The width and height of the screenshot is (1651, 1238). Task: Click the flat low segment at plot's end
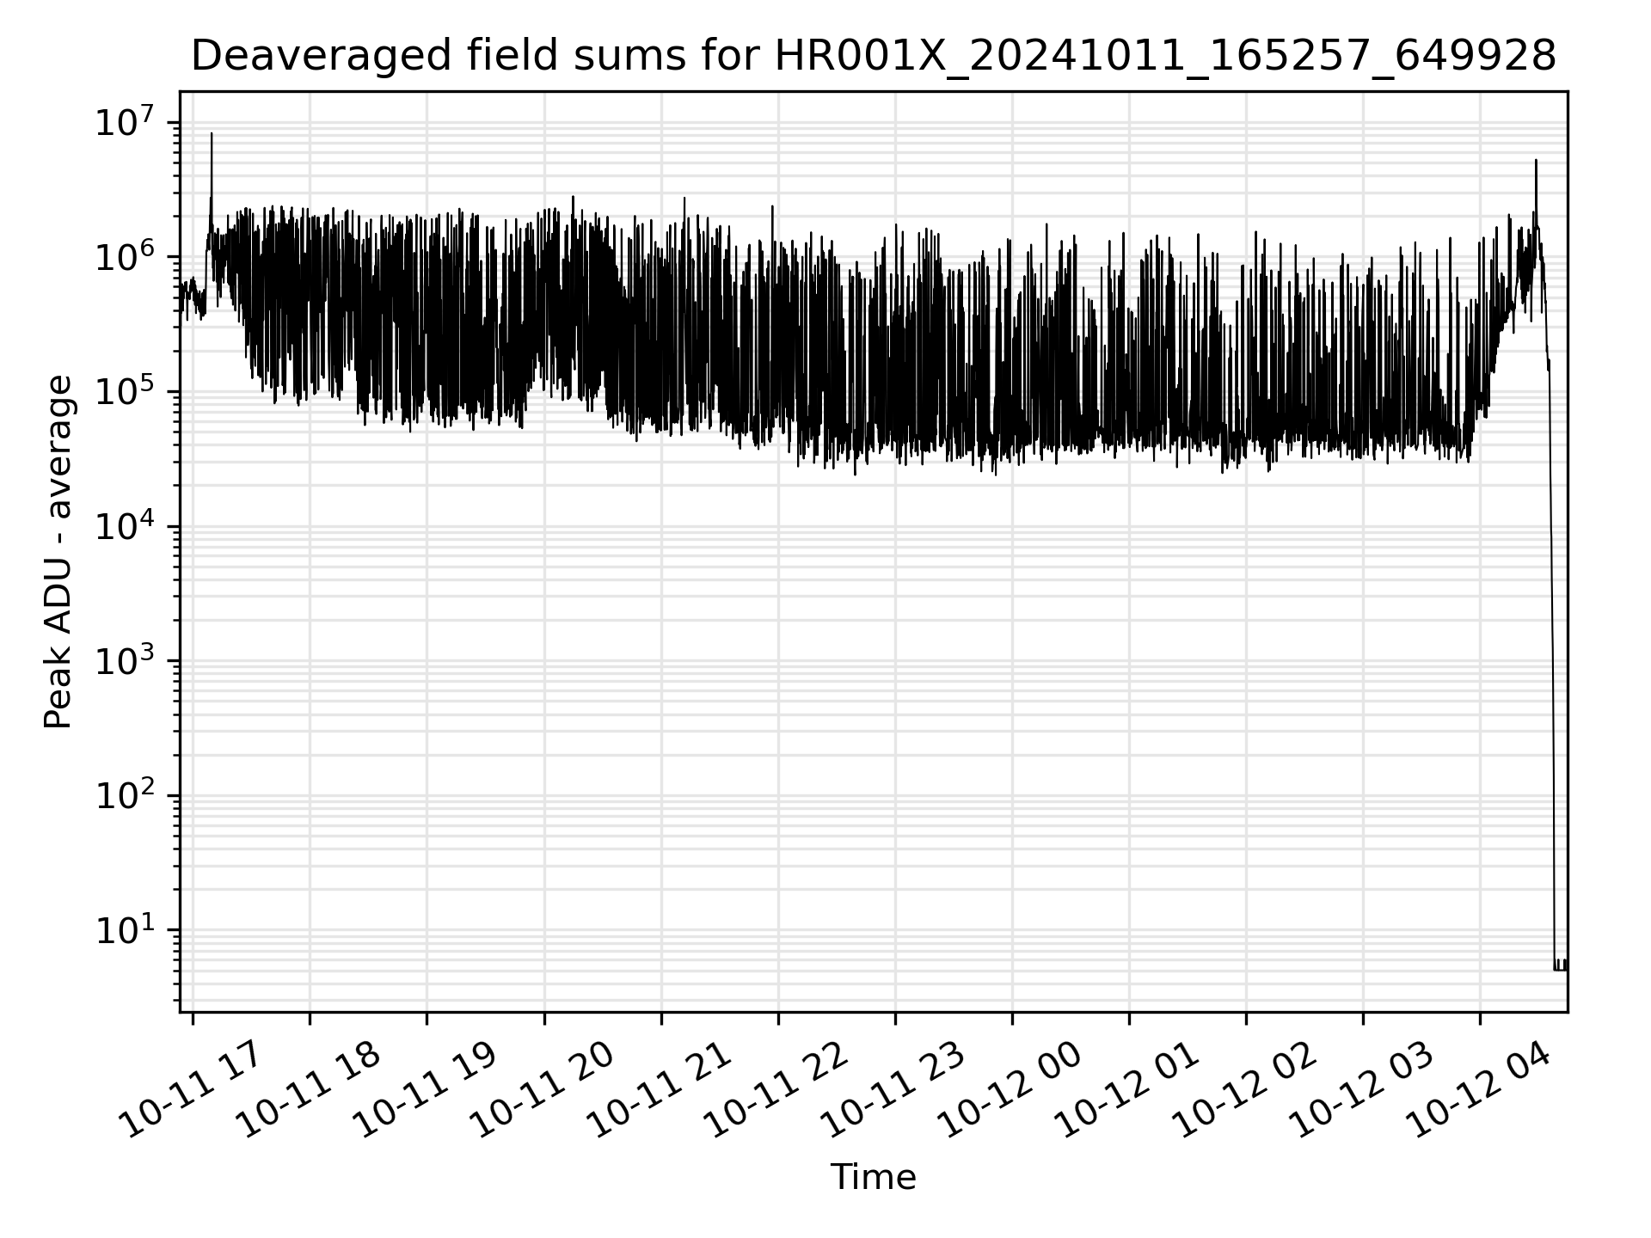point(1561,965)
